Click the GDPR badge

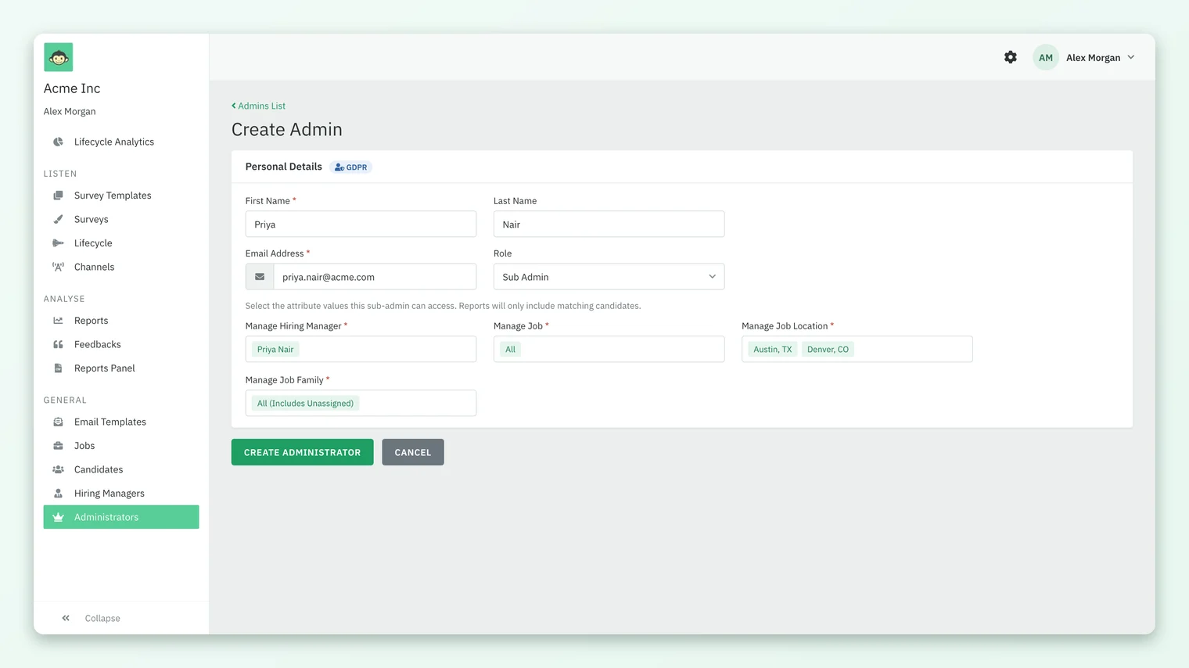(350, 167)
